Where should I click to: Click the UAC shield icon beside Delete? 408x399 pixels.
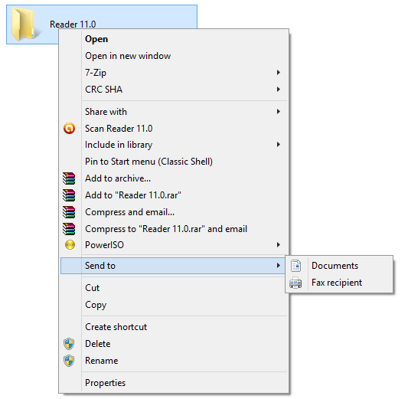pos(69,344)
